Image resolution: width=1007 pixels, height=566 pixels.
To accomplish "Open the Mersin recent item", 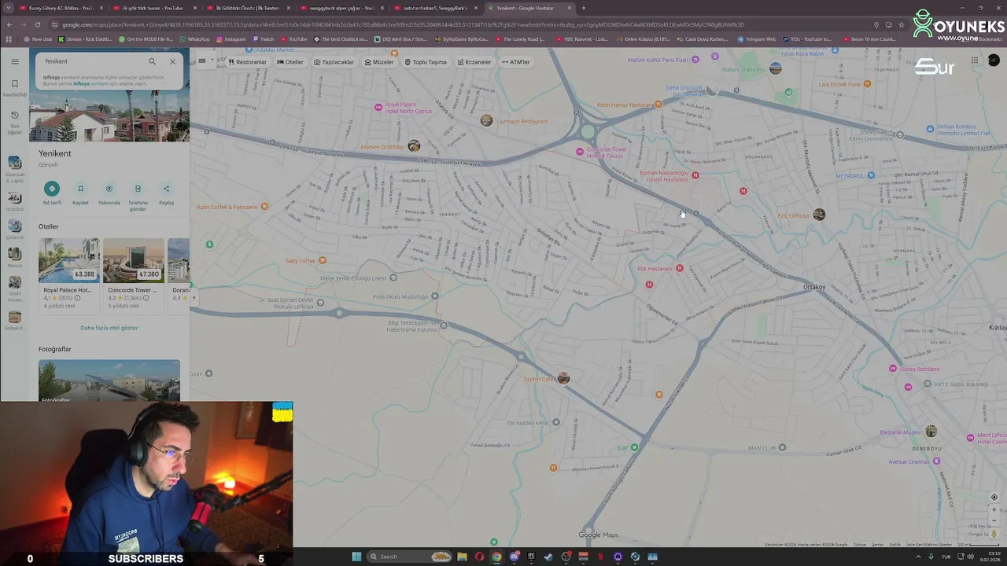I will (x=14, y=258).
